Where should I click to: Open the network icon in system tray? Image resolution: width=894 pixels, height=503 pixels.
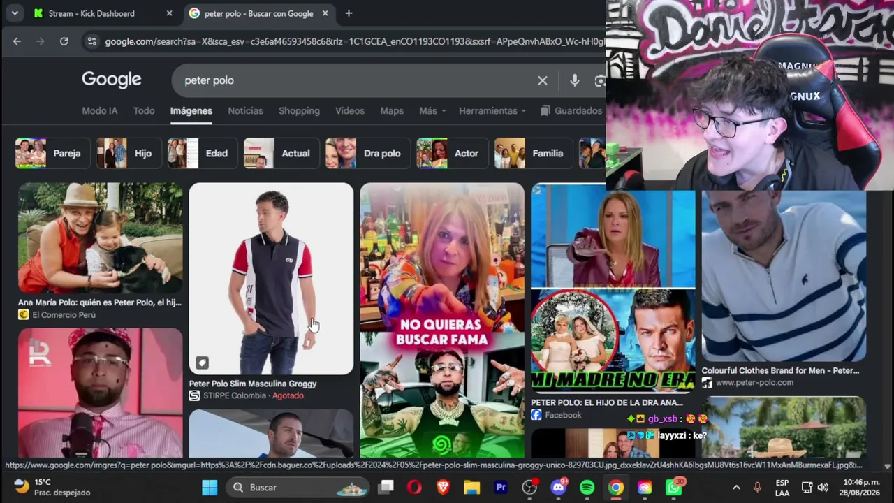(807, 487)
